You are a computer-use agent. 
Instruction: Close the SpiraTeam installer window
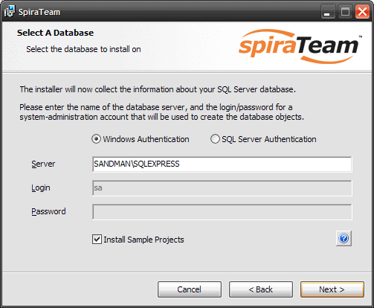(362, 12)
